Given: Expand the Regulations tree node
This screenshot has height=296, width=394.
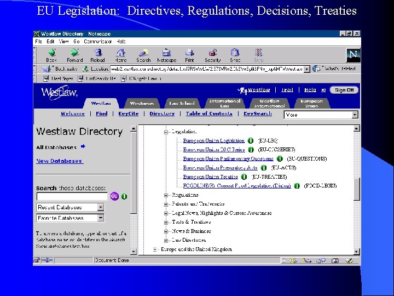Looking at the screenshot, I should pyautogui.click(x=166, y=195).
